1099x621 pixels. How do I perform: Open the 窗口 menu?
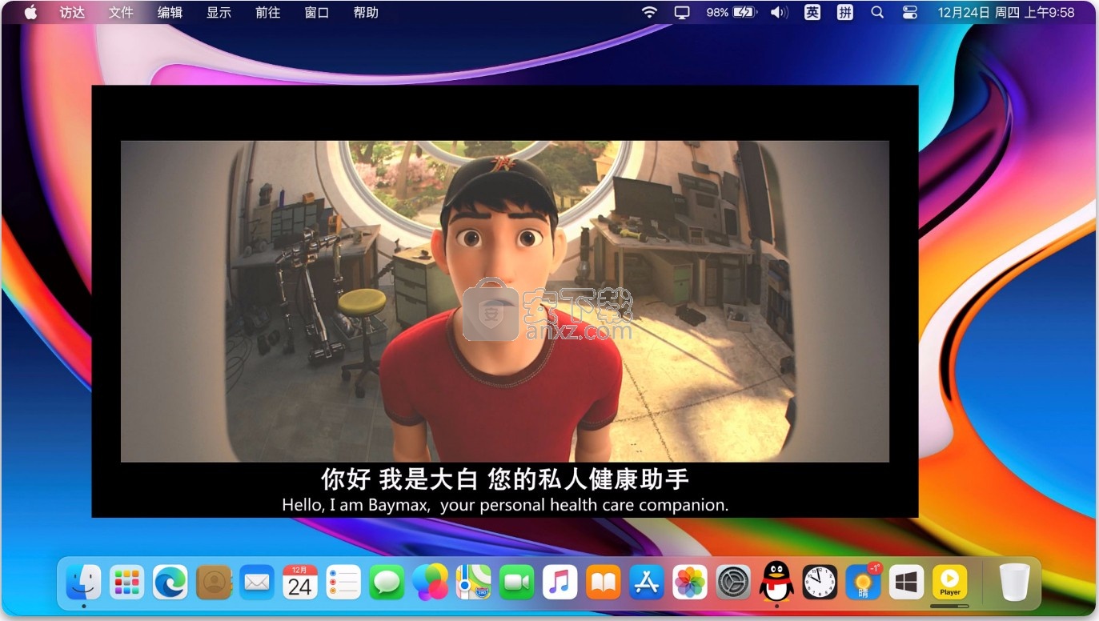317,13
